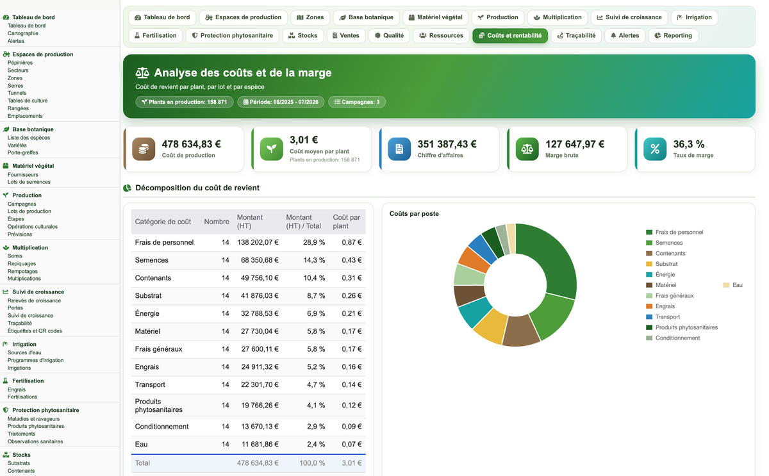The width and height of the screenshot is (769, 476).
Task: Open Étiquettes et QR codes link
Action: point(35,331)
